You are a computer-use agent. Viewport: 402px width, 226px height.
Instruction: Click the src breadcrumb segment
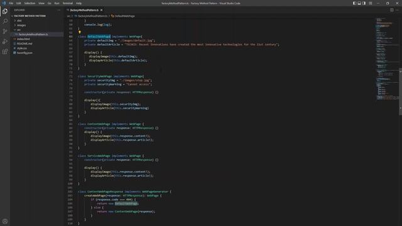(x=68, y=16)
